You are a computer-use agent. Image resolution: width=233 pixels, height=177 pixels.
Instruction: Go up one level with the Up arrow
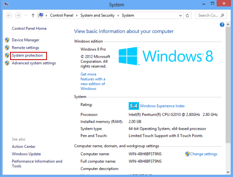click(33, 15)
